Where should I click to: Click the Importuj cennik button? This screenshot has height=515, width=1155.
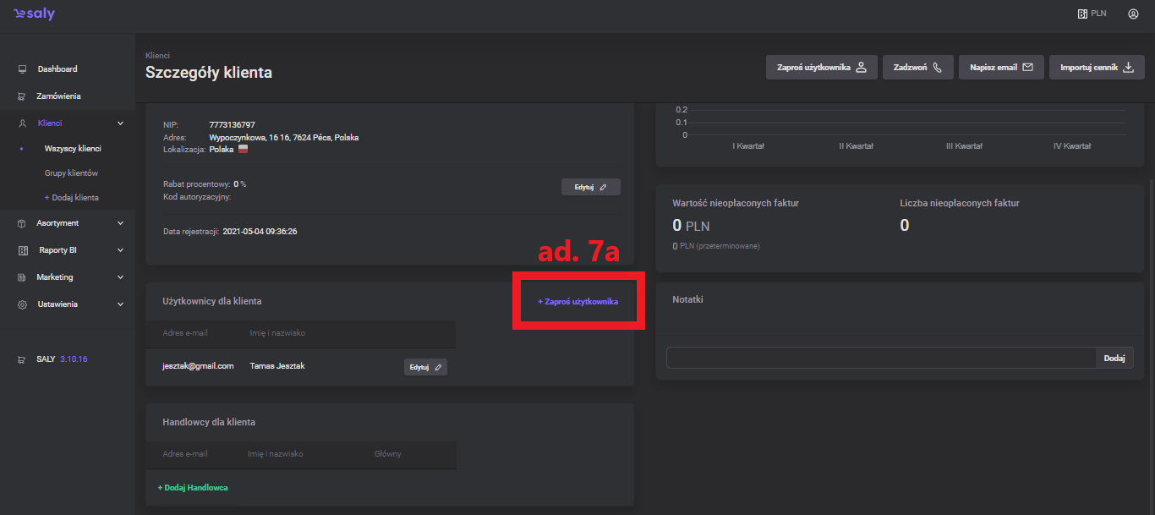1097,68
